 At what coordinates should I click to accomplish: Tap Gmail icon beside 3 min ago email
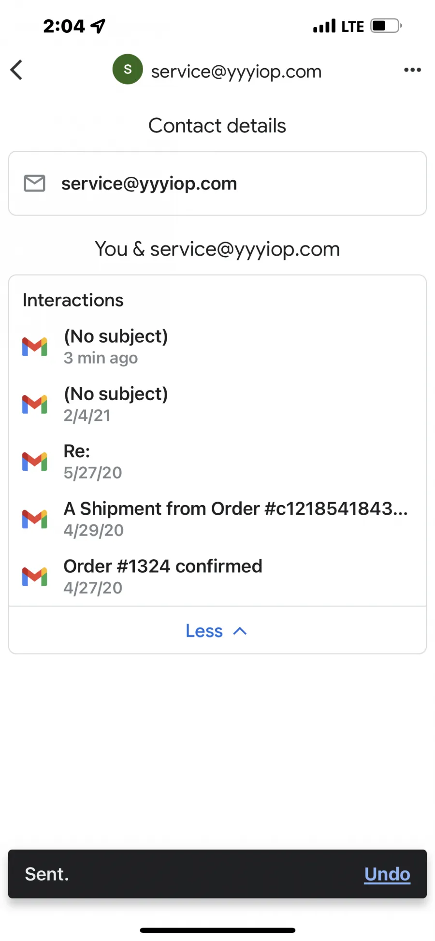click(35, 347)
